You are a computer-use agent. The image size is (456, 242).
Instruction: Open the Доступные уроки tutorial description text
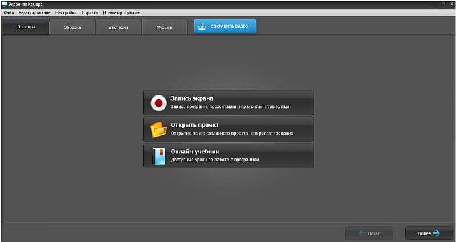point(215,160)
